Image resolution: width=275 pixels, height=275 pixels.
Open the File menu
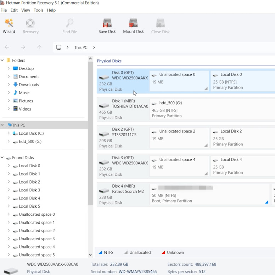pyautogui.click(x=4, y=10)
